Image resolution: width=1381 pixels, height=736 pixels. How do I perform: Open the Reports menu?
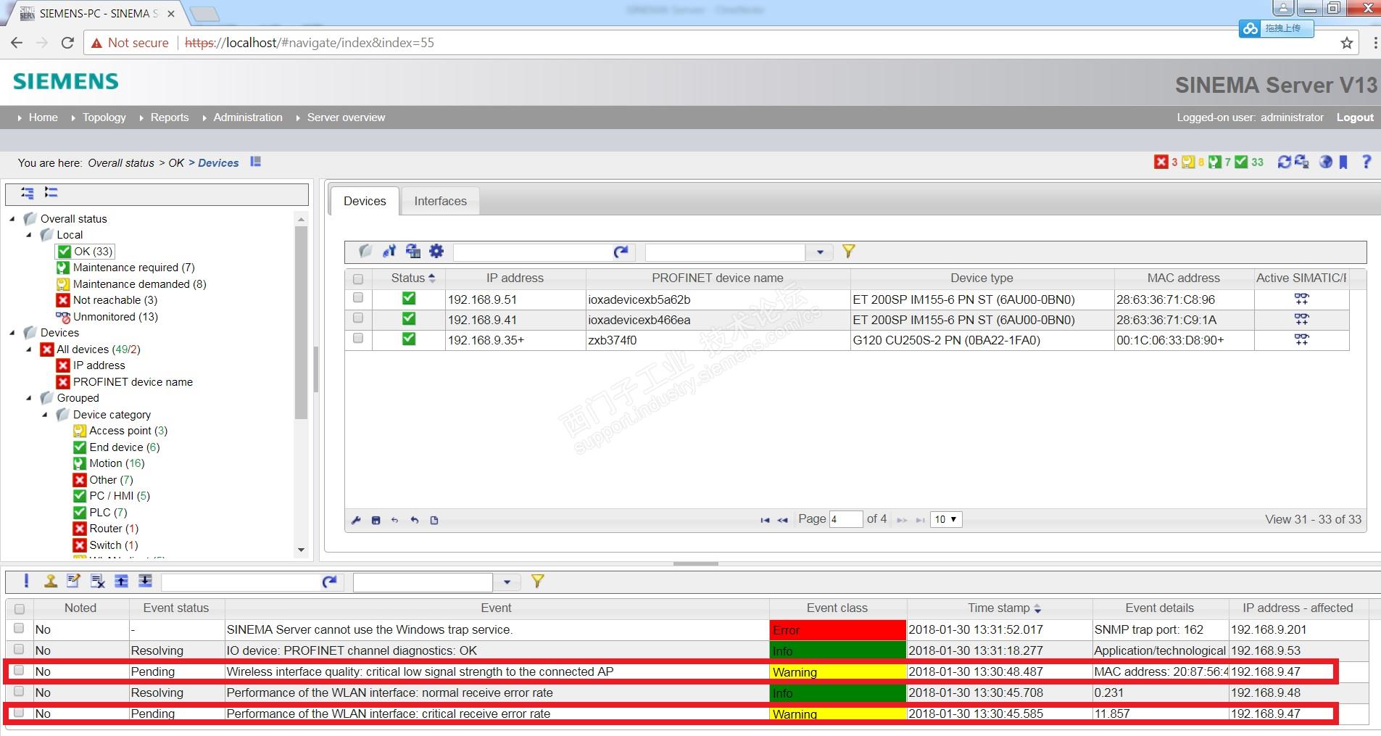click(x=169, y=117)
